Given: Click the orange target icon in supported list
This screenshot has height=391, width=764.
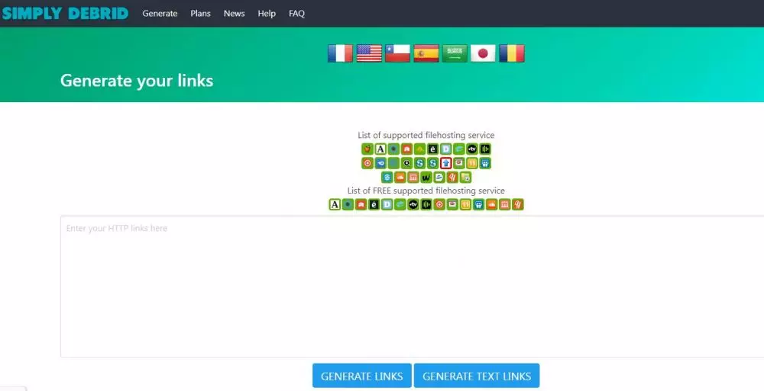Looking at the screenshot, I should [367, 163].
